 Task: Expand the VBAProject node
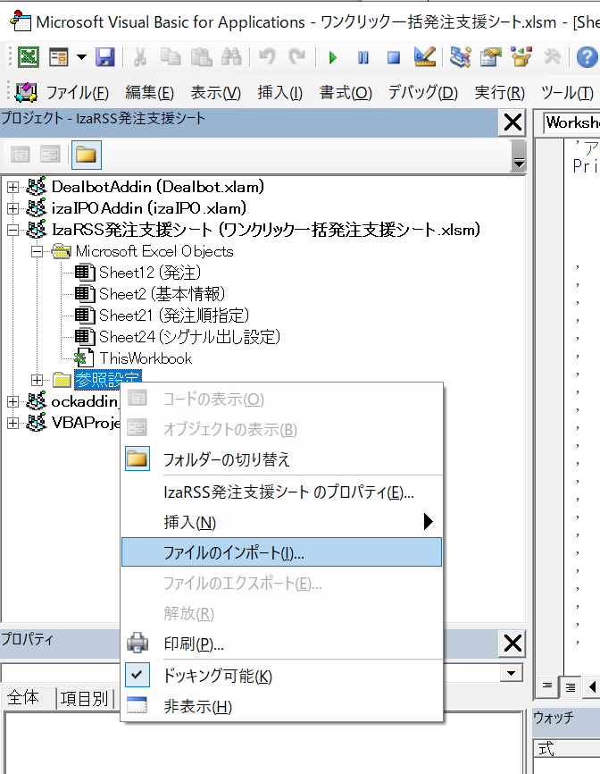pyautogui.click(x=13, y=423)
